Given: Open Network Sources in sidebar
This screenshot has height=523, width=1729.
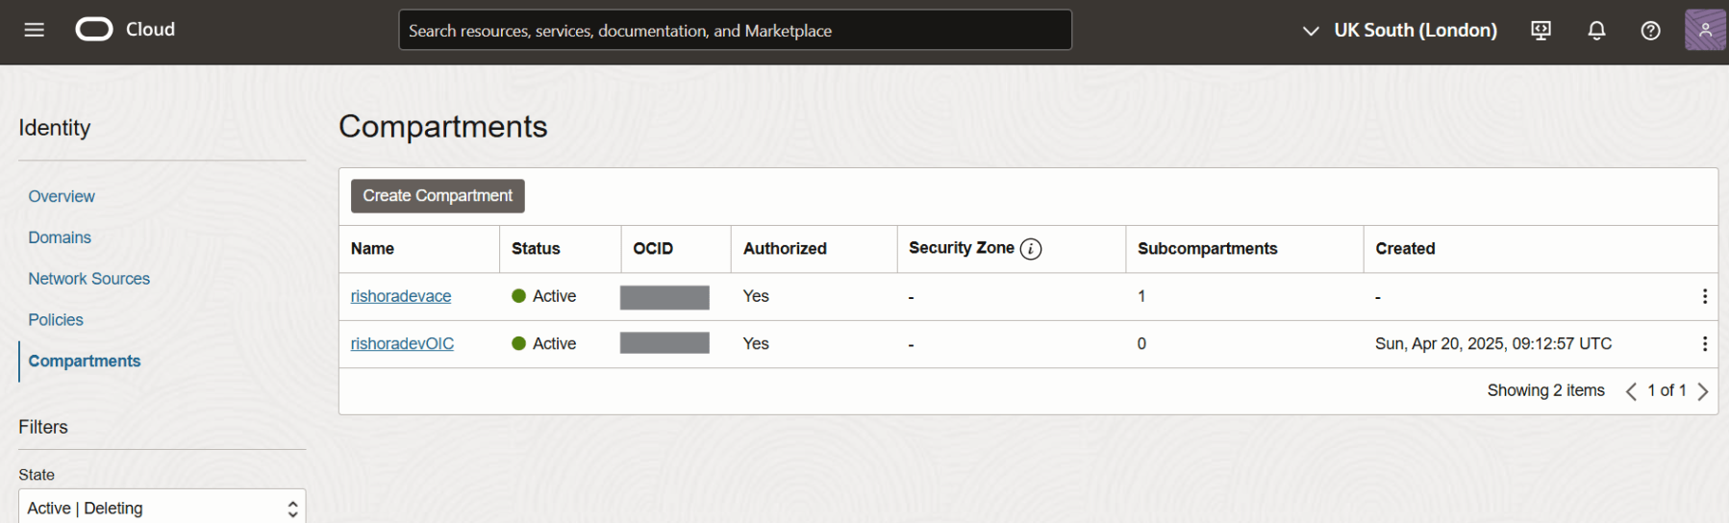Looking at the screenshot, I should click(x=89, y=279).
